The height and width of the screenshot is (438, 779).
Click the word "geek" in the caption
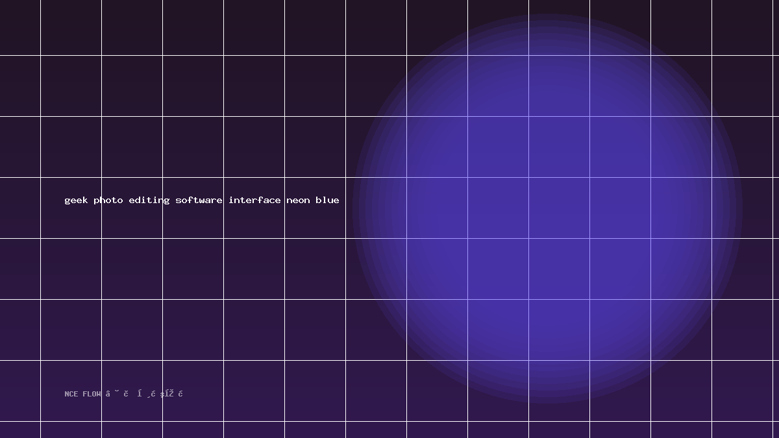click(x=76, y=201)
